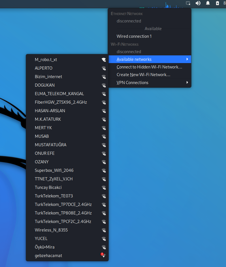Image resolution: width=226 pixels, height=267 pixels.
Task: Connect to Tuncay Bicakci network
Action: (67, 187)
